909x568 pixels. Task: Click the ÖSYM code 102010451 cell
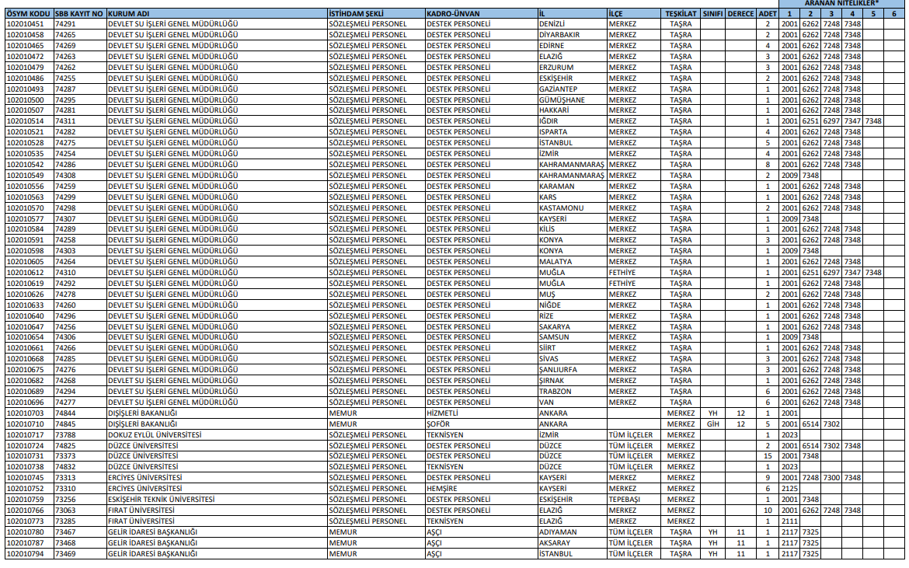point(29,24)
